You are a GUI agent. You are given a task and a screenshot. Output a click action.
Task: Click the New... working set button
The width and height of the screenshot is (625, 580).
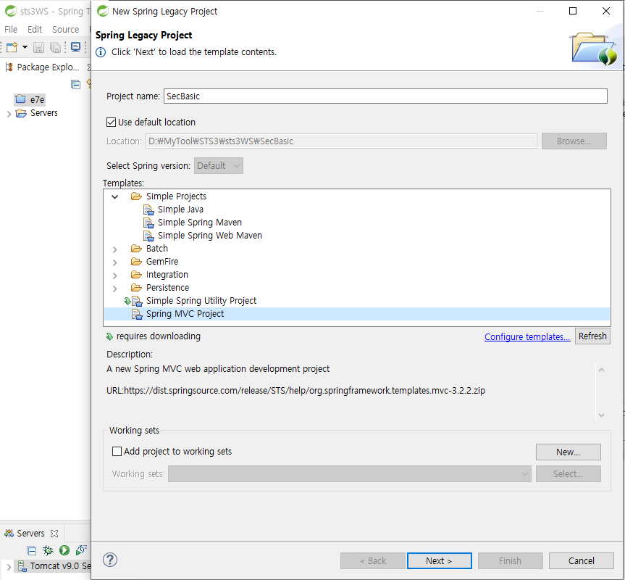click(x=568, y=452)
